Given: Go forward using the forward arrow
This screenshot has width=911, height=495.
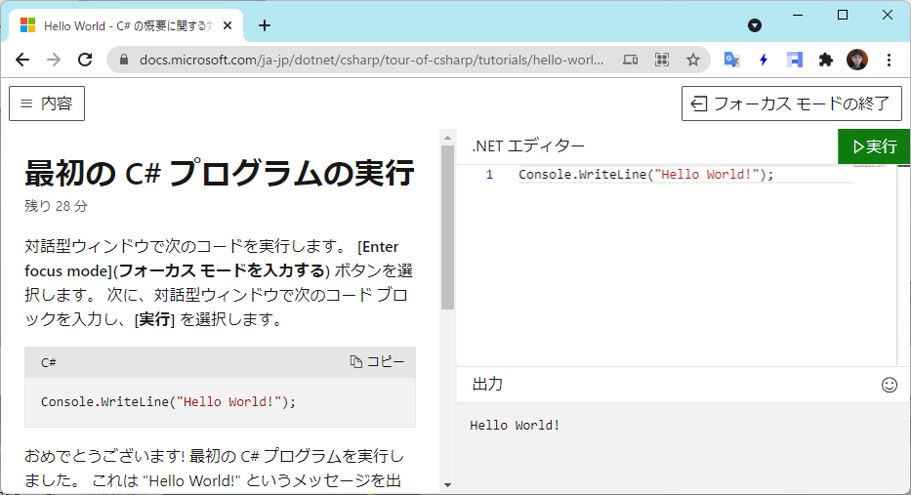Looking at the screenshot, I should 54,60.
